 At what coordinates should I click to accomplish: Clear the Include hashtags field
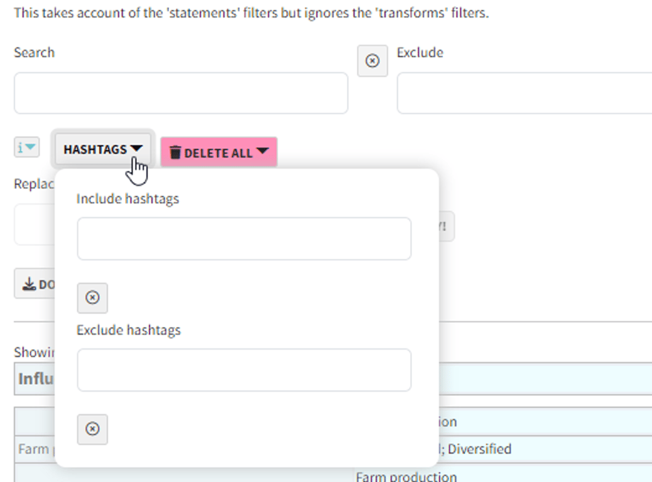[x=92, y=297]
